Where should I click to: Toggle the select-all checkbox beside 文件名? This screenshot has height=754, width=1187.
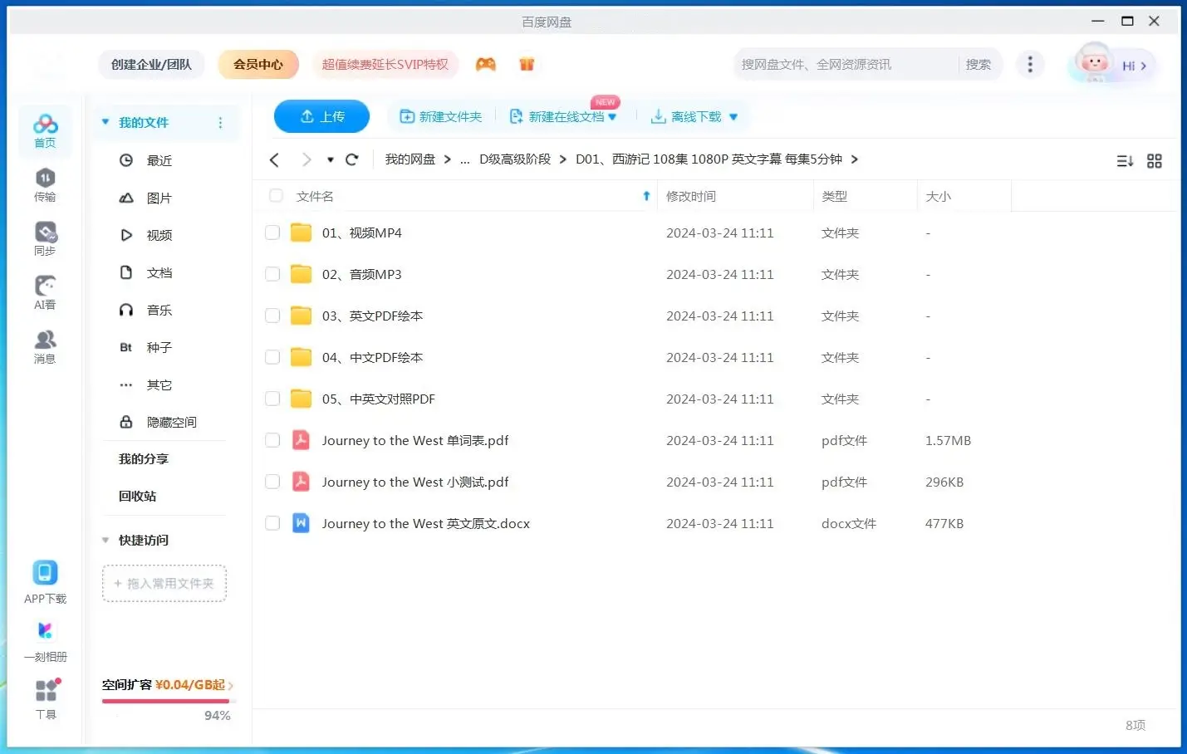tap(276, 196)
